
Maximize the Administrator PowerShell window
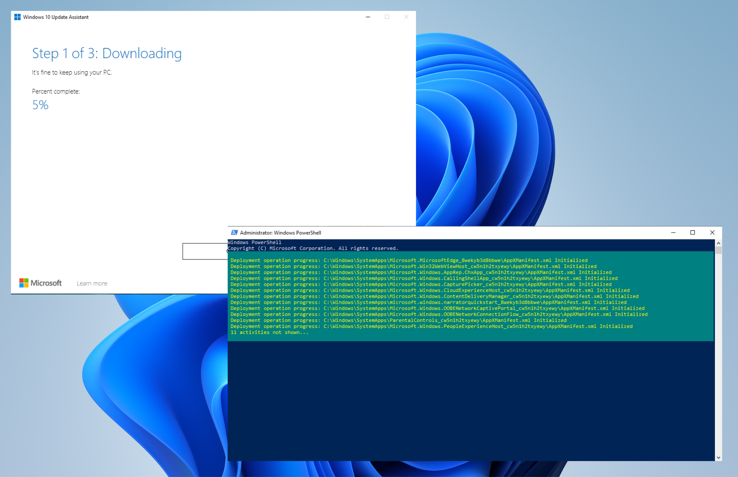[x=693, y=233]
